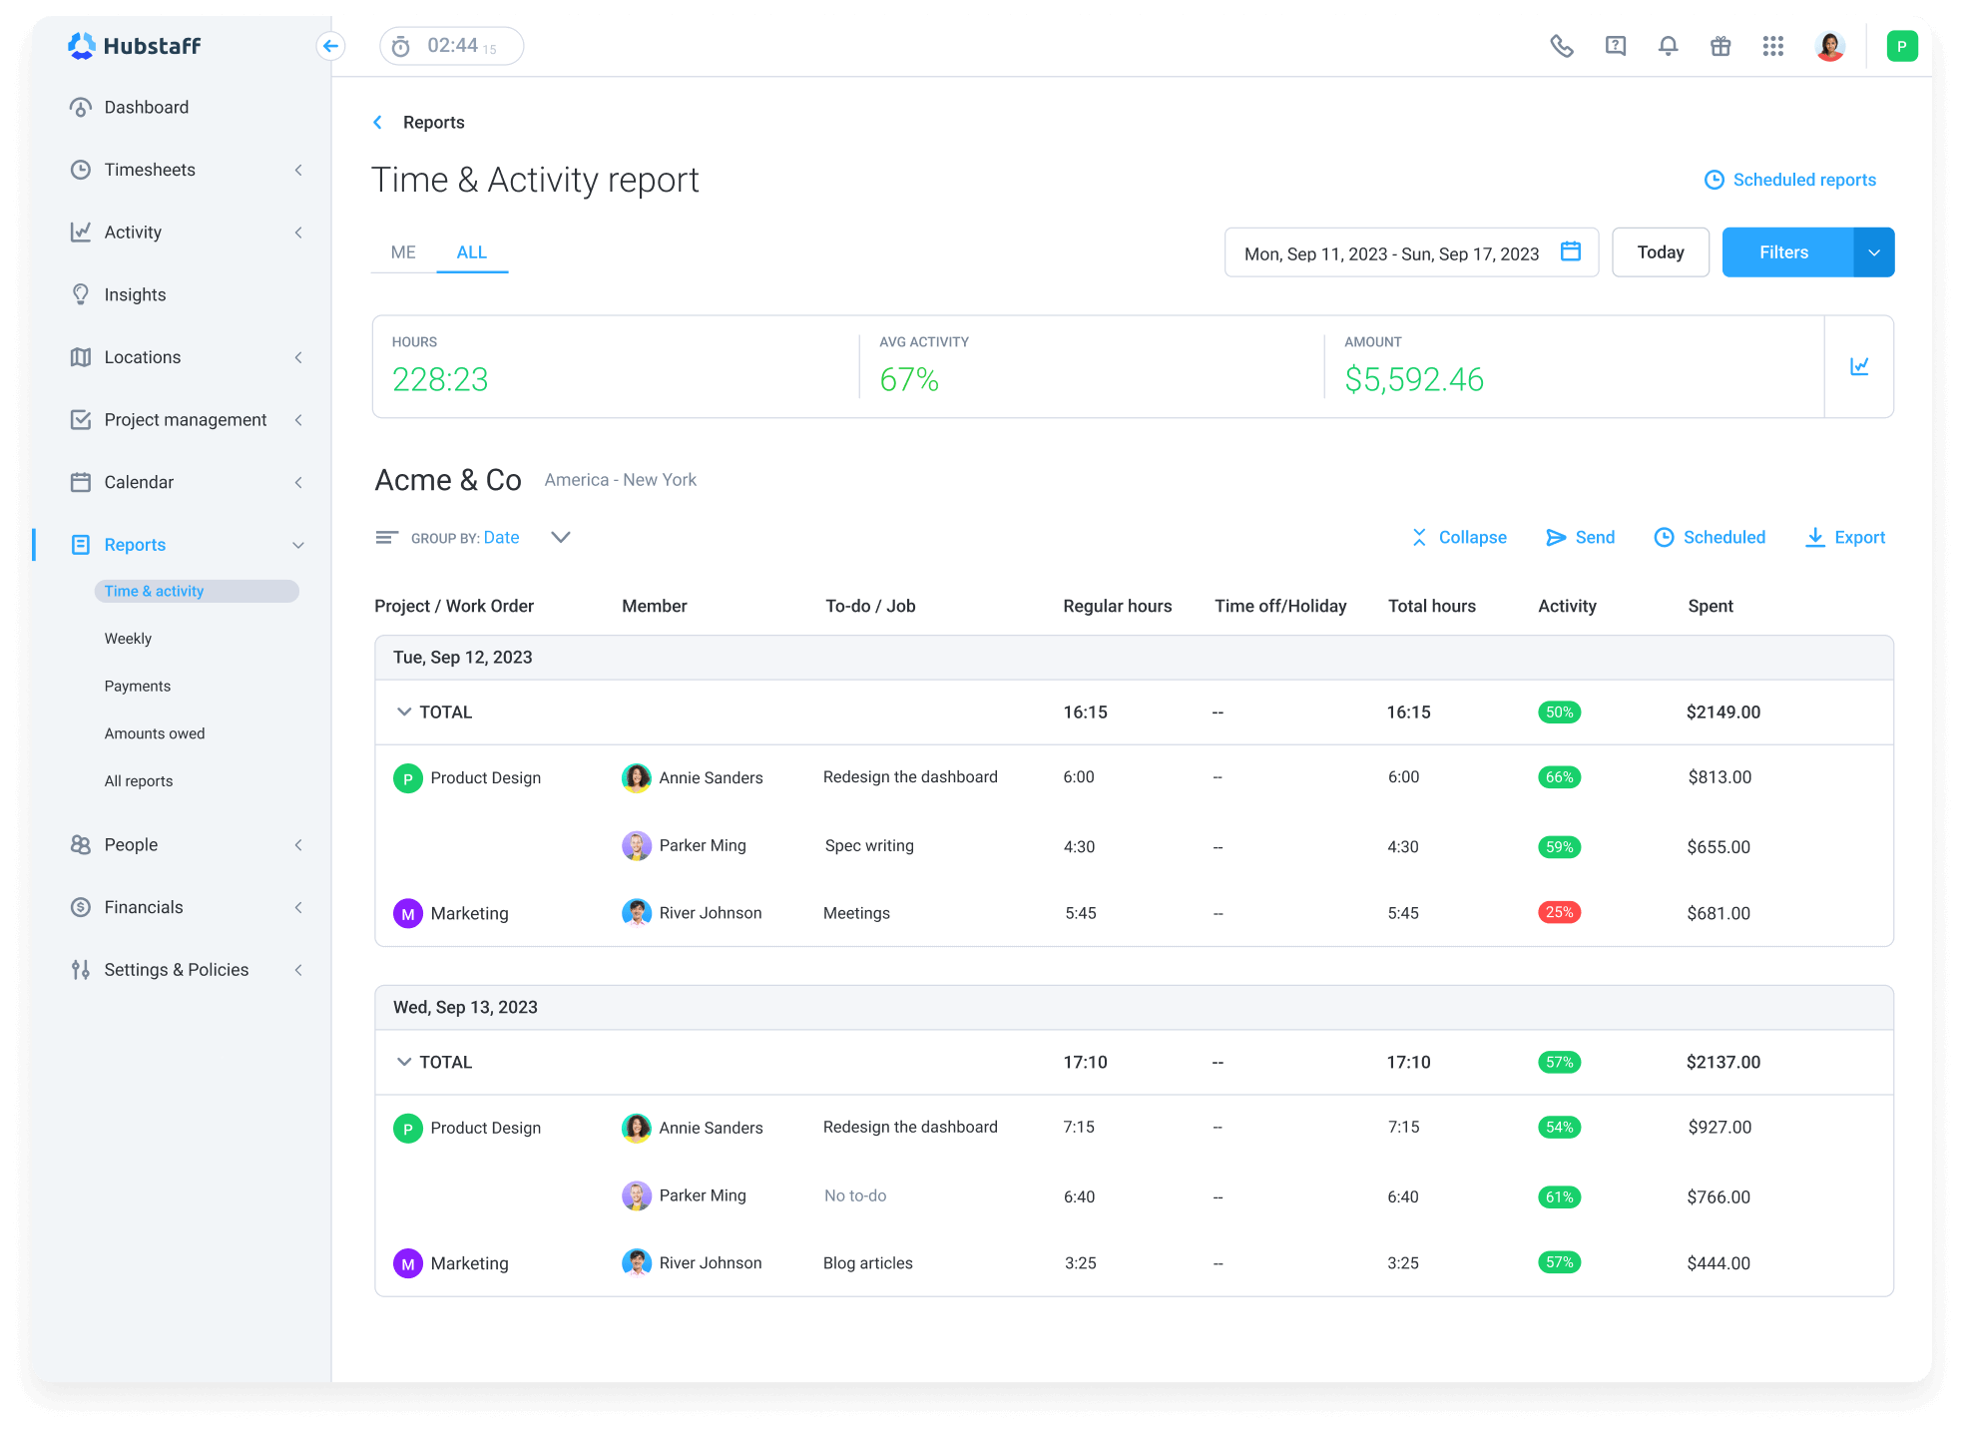The height and width of the screenshot is (1431, 1964).
Task: Click the date range field Sep 11 - Sep 17
Action: [x=1397, y=252]
